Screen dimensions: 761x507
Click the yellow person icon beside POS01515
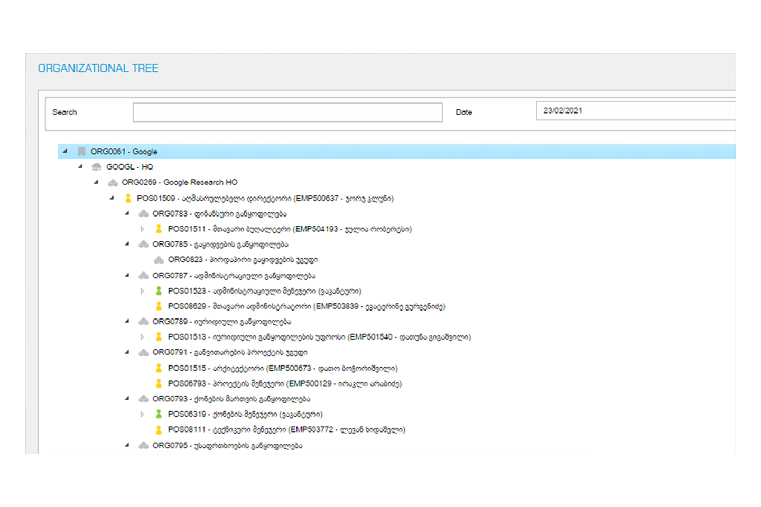pos(159,368)
